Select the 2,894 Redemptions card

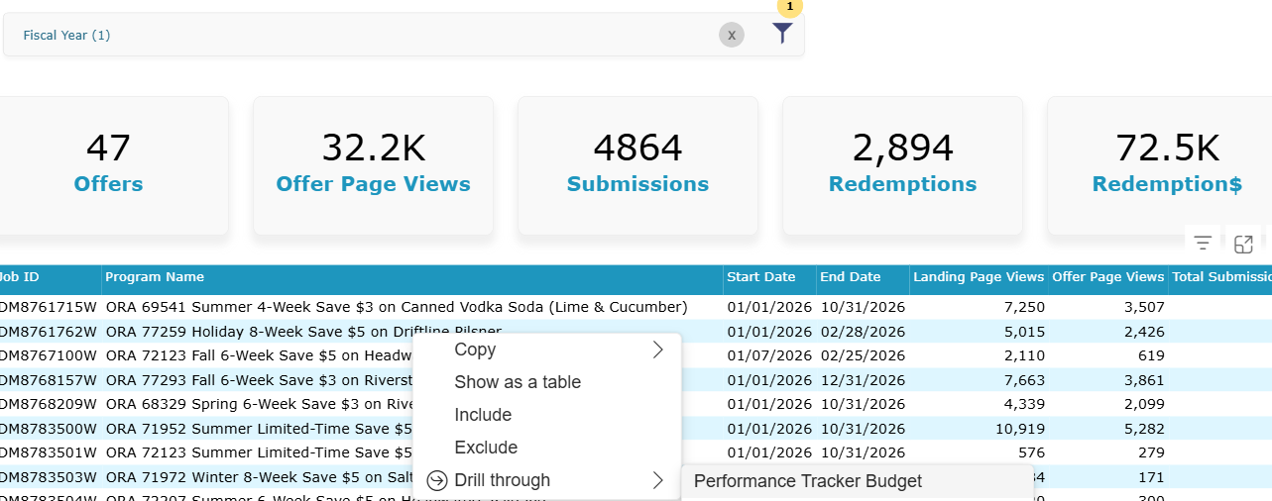(x=902, y=165)
